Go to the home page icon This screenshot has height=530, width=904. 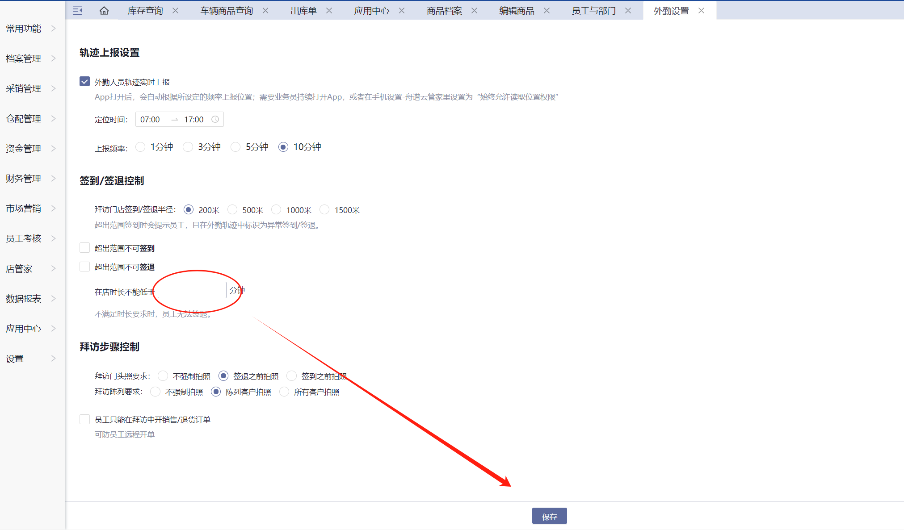104,10
